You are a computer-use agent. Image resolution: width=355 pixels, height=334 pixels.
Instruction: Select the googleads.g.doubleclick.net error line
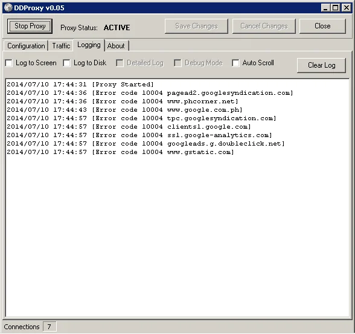[146, 144]
